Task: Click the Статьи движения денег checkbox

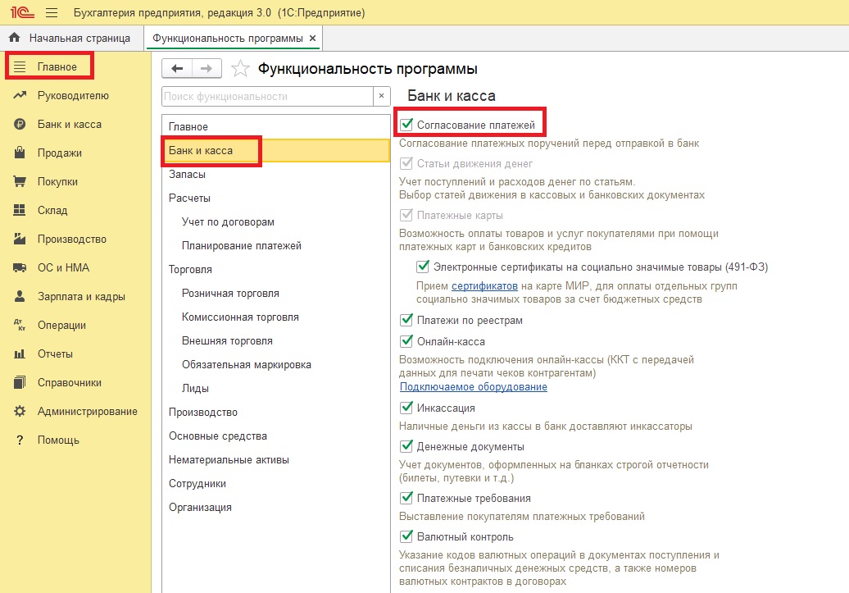Action: [406, 163]
